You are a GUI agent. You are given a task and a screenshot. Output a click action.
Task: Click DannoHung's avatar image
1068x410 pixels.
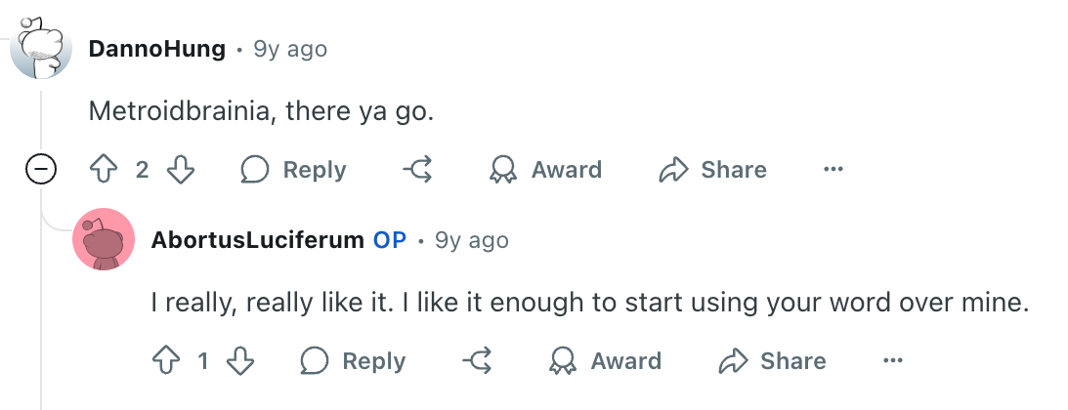click(41, 48)
